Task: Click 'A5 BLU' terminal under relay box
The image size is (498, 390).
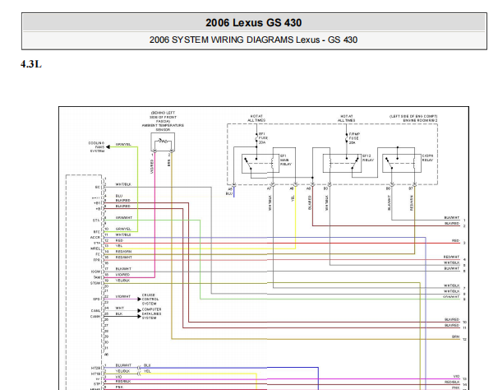Action: (x=229, y=192)
